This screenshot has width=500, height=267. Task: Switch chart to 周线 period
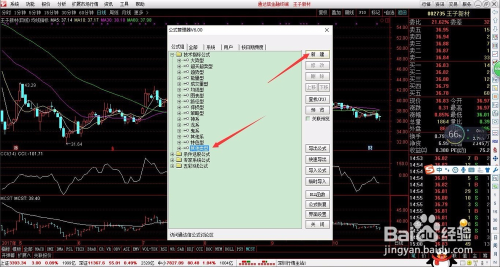coord(114,13)
